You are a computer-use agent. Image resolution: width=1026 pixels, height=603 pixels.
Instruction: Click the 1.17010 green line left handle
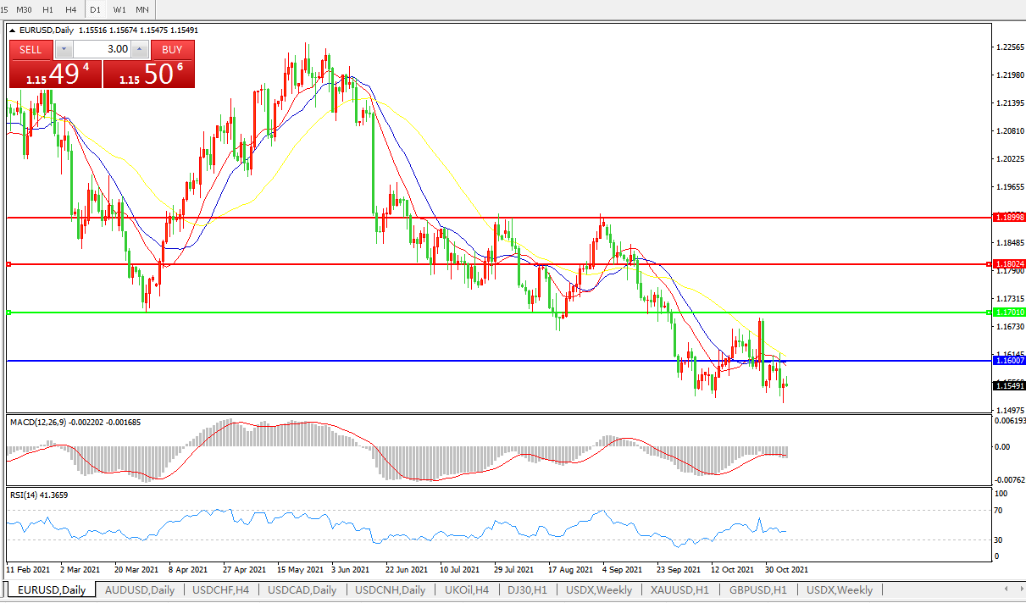pos(9,313)
